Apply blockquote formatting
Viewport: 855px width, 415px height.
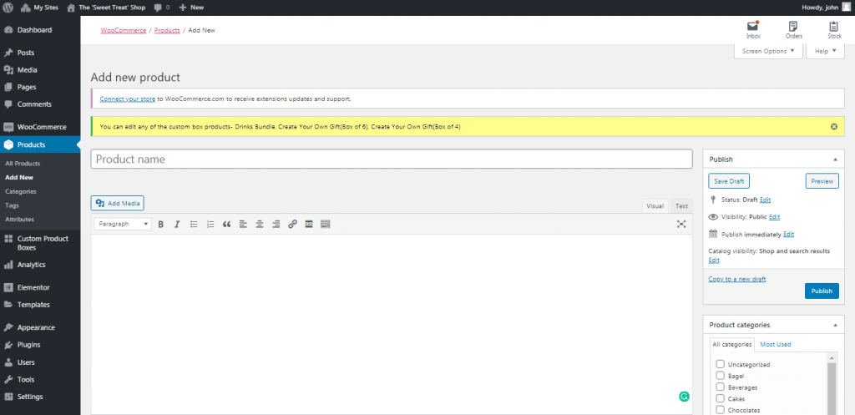point(227,224)
